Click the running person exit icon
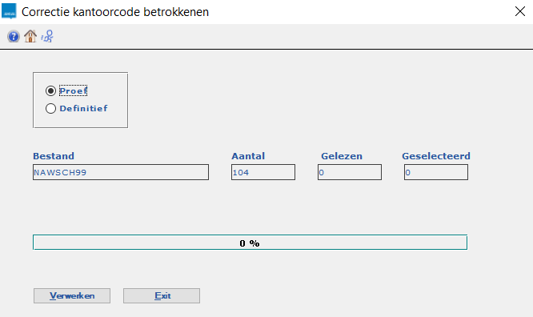The height and width of the screenshot is (317, 533). [47, 36]
